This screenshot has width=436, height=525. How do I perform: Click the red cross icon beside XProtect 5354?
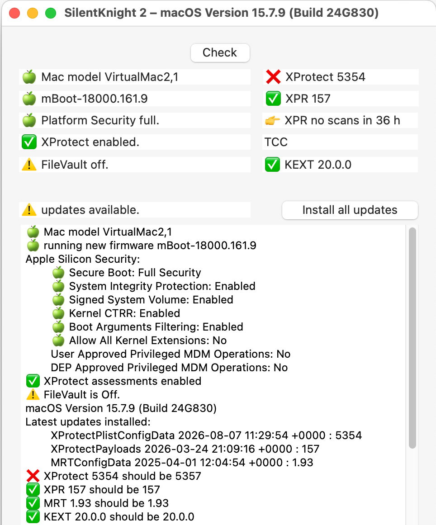(x=273, y=77)
